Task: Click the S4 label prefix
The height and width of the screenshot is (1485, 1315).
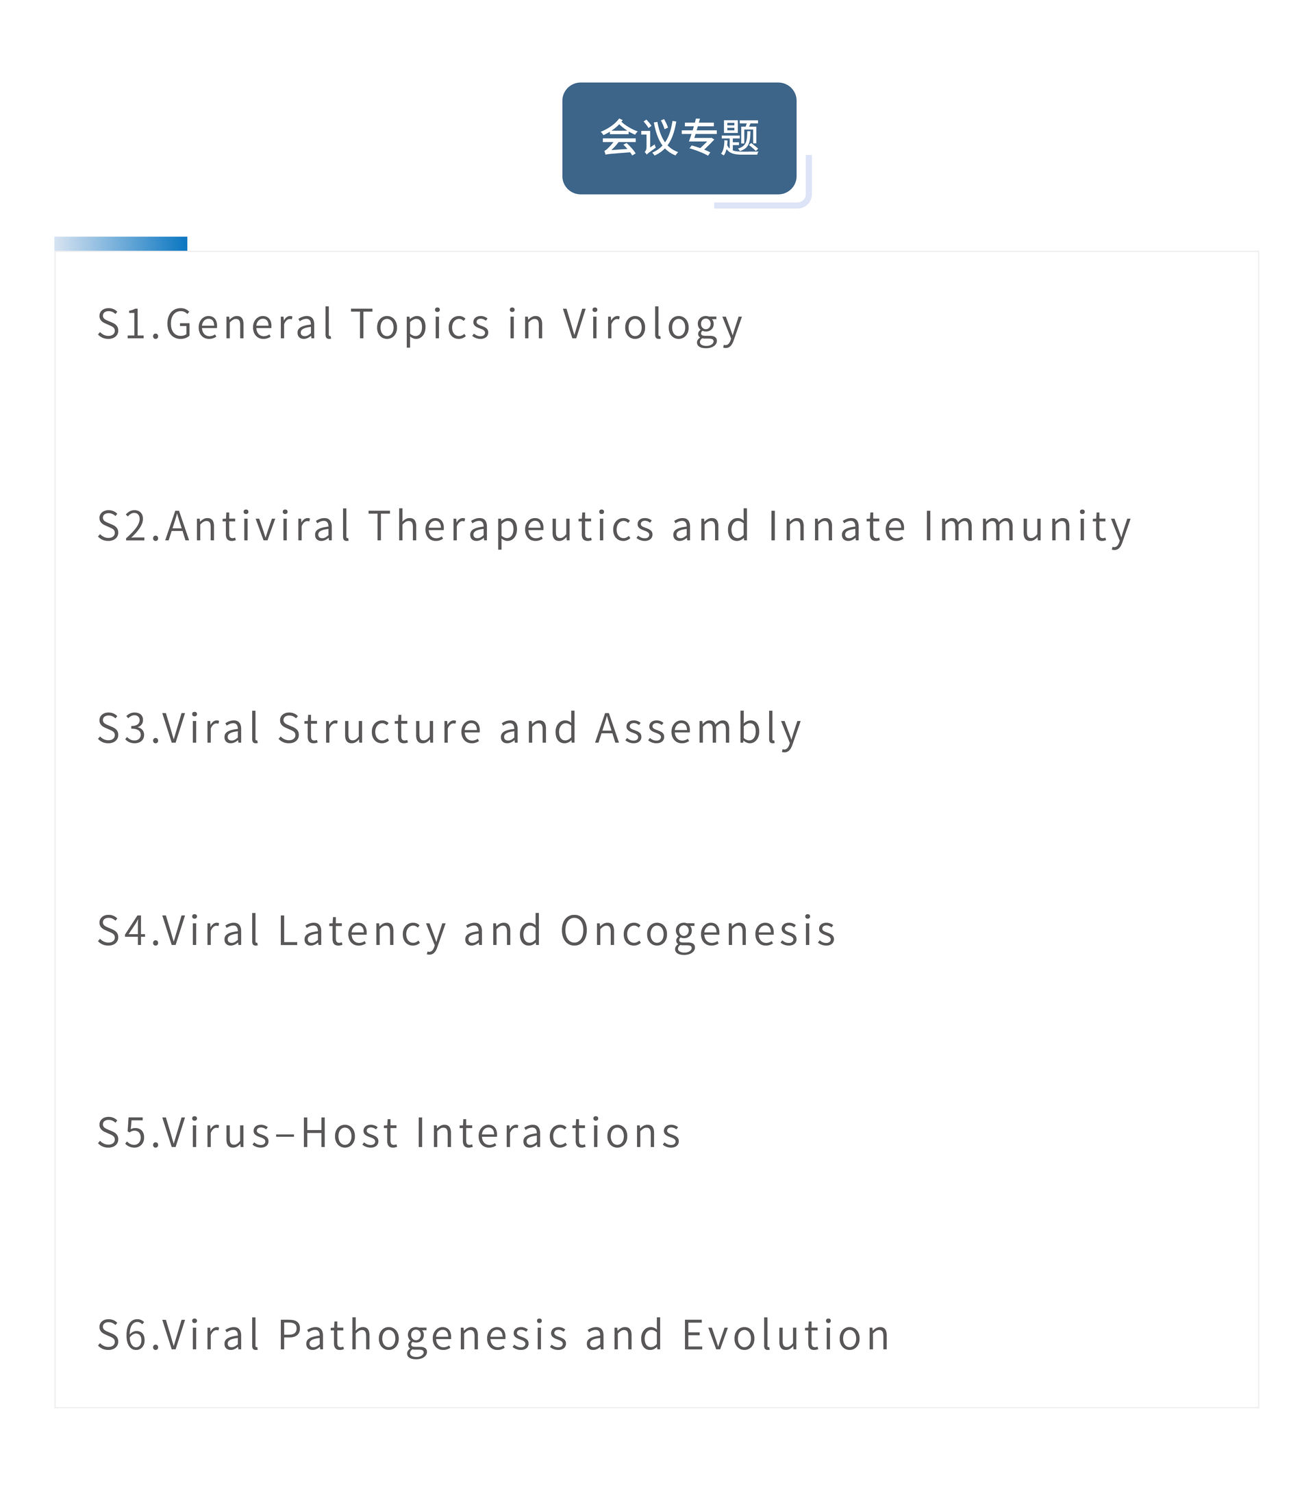Action: coord(122,930)
